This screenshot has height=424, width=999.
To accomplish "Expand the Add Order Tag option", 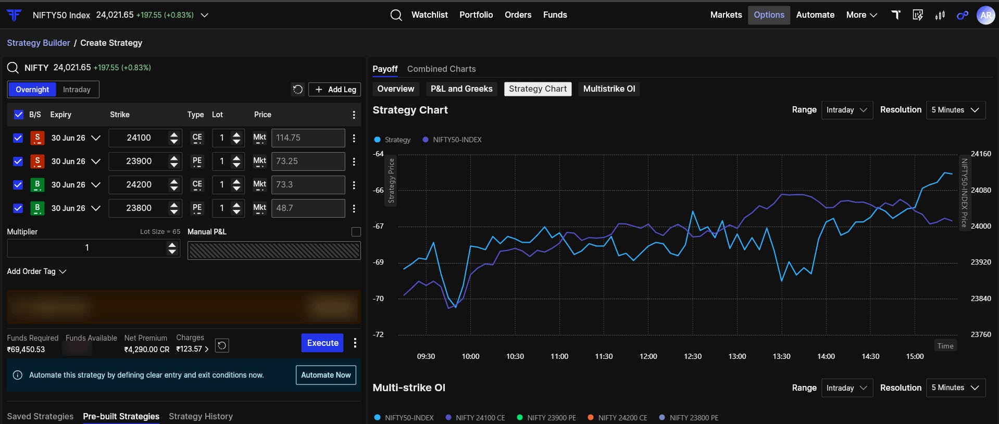I will (x=36, y=271).
